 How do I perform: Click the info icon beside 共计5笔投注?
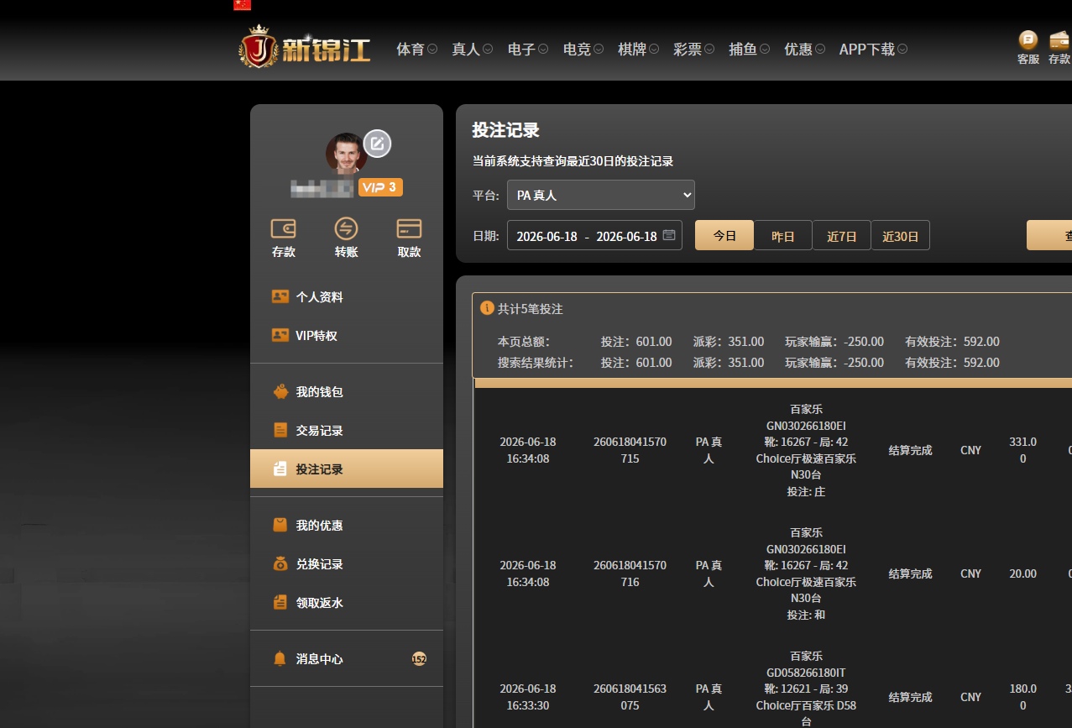[x=487, y=308]
